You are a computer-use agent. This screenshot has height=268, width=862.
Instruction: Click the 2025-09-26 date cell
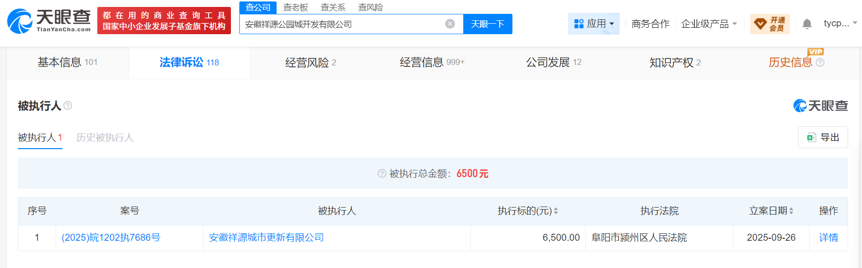click(771, 238)
